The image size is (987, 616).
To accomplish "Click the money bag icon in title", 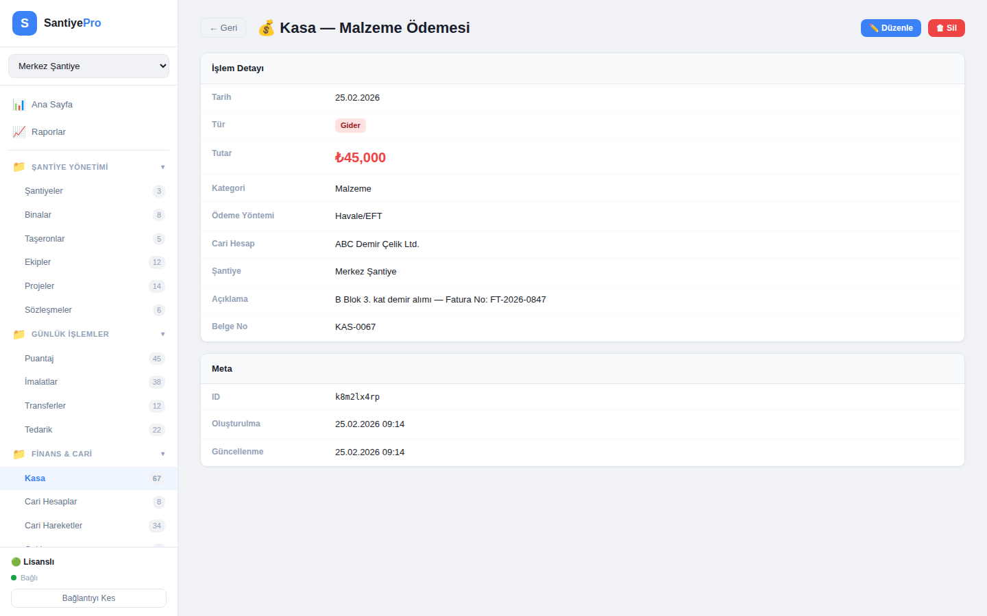I will (266, 28).
